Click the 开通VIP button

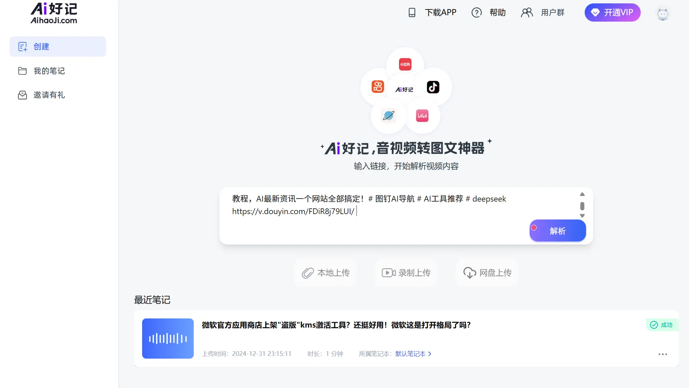pos(612,12)
